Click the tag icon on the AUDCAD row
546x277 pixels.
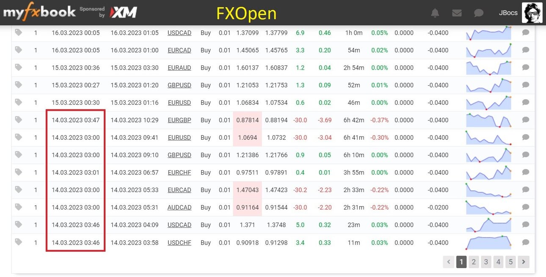pos(18,207)
